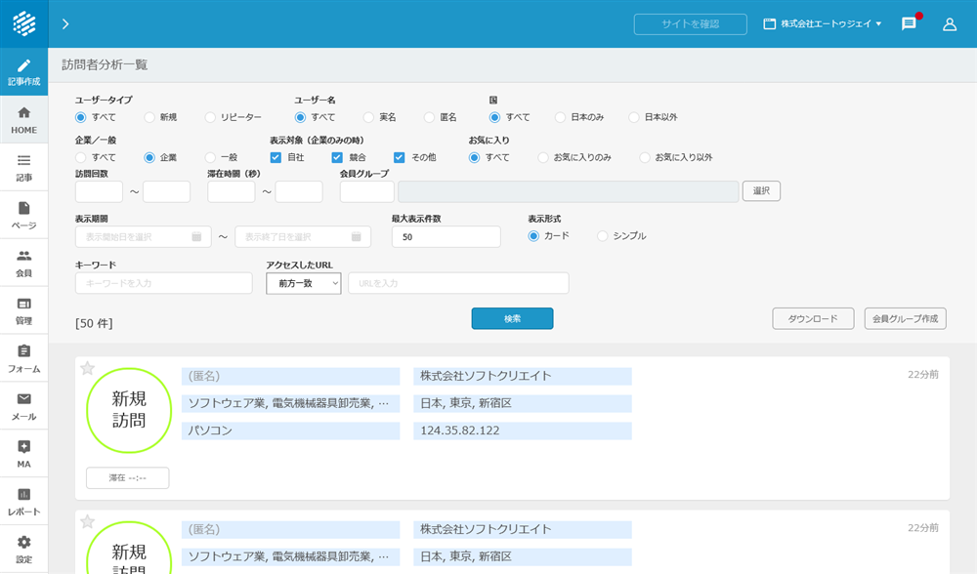Select the 日本のみ country radio
This screenshot has width=977, height=574.
tap(560, 117)
